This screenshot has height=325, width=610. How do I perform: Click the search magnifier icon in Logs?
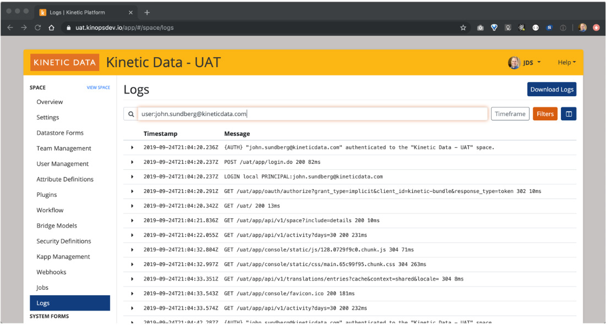pos(131,114)
